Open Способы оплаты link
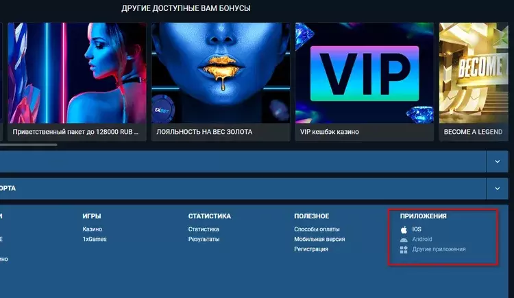The height and width of the screenshot is (298, 514). pyautogui.click(x=317, y=229)
